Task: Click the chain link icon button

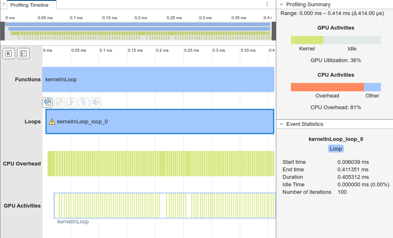Action: point(59,102)
